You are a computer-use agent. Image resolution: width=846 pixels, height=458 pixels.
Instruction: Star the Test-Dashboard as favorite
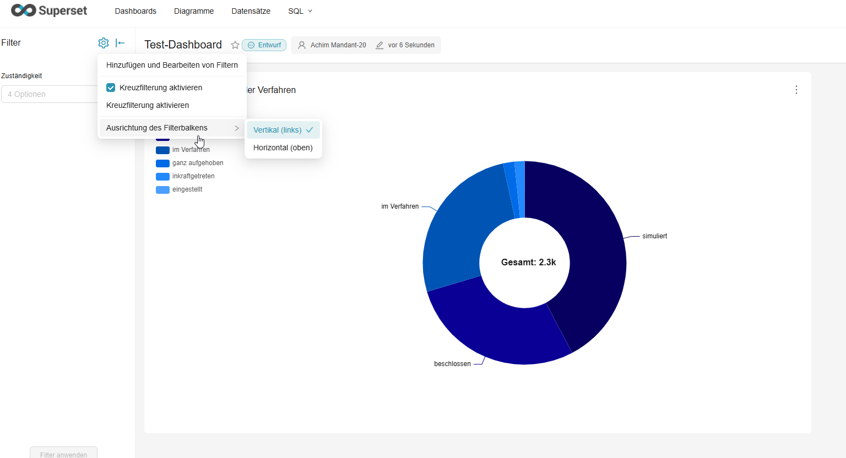coord(235,45)
